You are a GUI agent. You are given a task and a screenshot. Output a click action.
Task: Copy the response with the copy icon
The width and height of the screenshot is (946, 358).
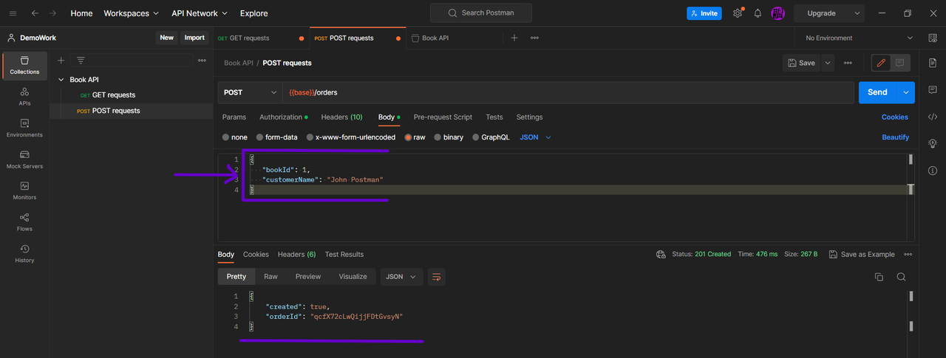(879, 277)
